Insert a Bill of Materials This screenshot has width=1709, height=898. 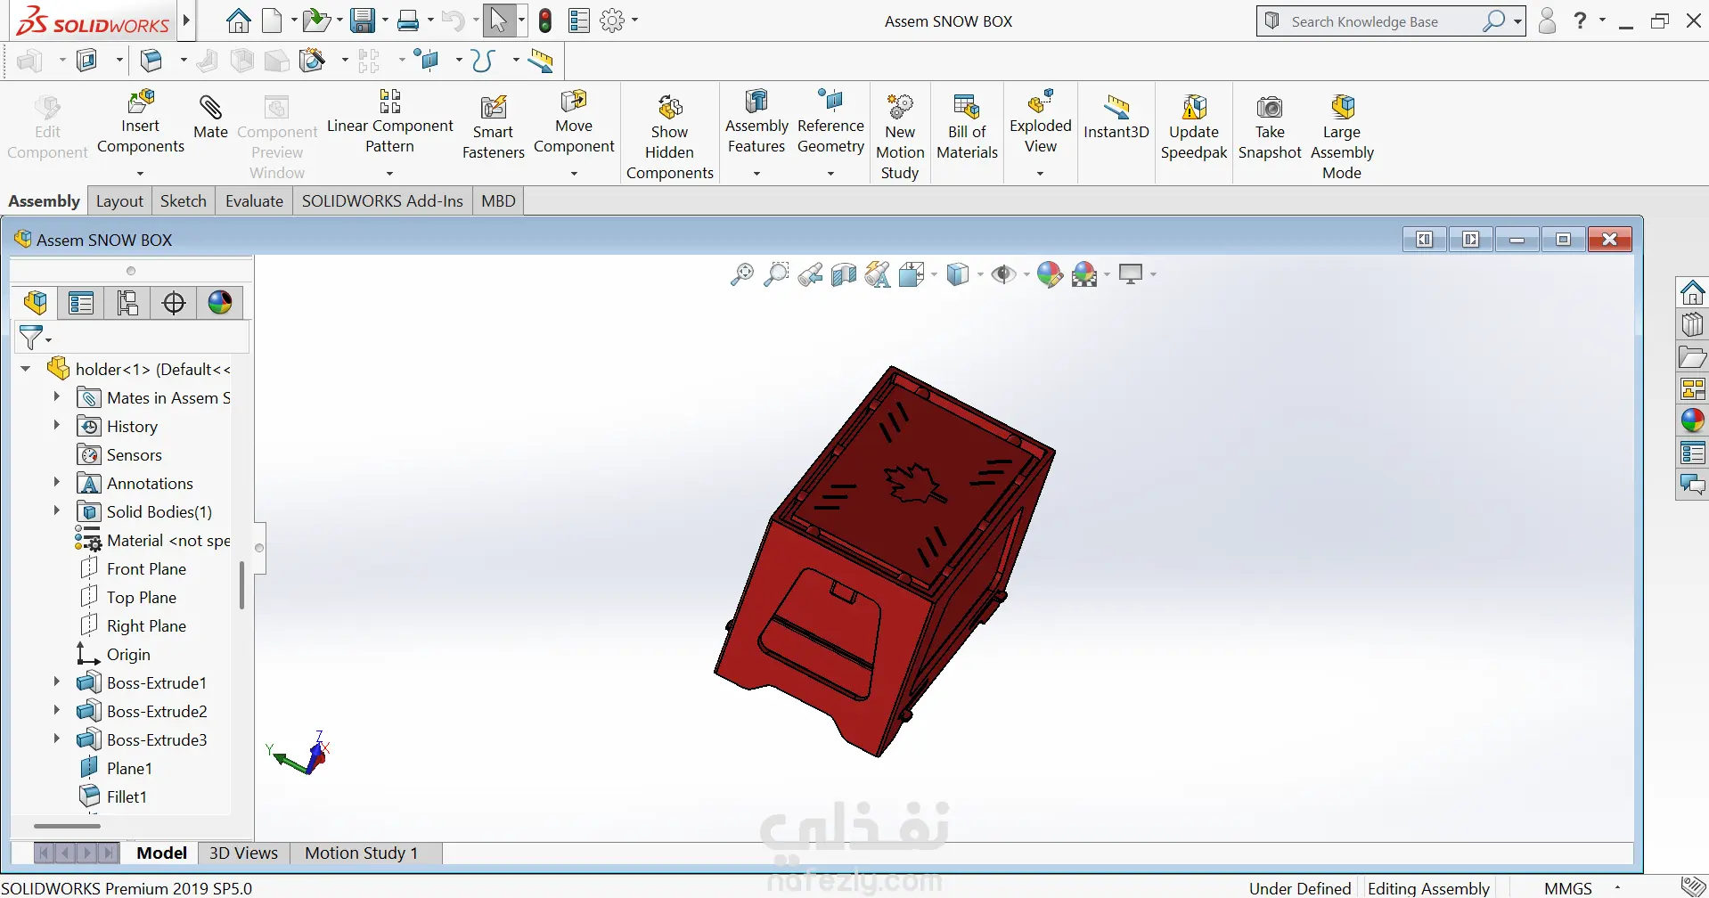point(967,127)
